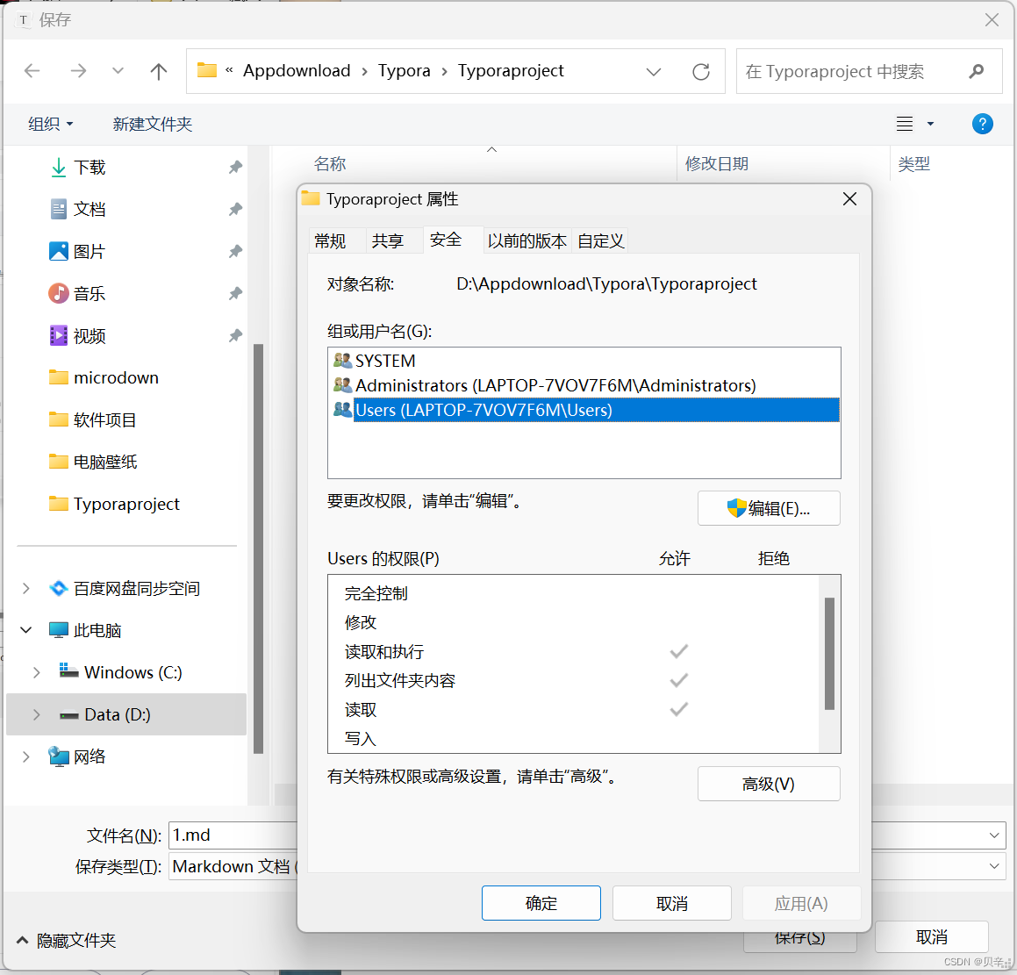
Task: Cancel the 保存 dialog
Action: point(931,936)
